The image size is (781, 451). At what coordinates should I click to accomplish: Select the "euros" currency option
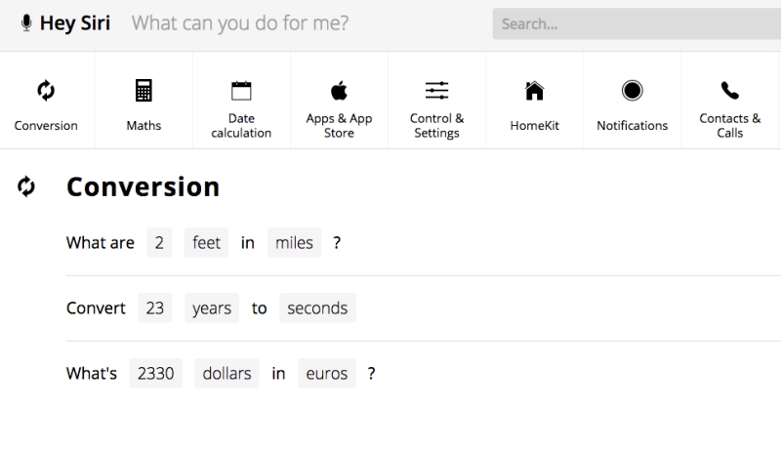pos(326,373)
